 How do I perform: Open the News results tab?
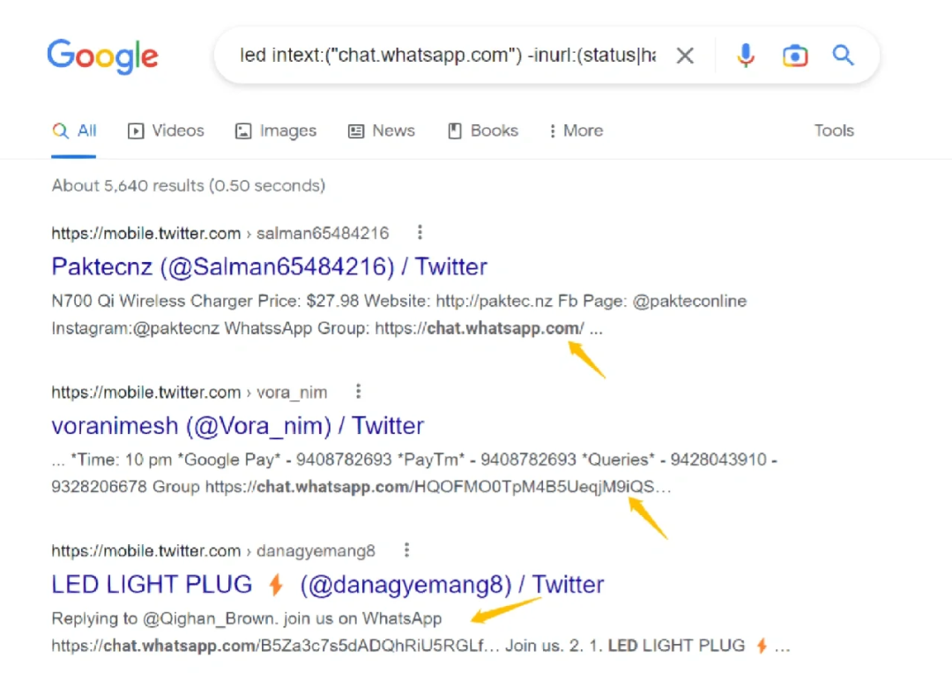(x=381, y=131)
